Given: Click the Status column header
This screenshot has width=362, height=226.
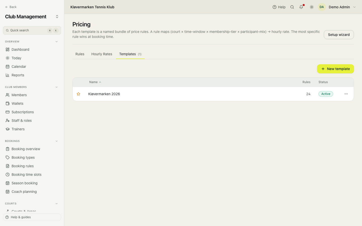Looking at the screenshot, I should tap(323, 82).
